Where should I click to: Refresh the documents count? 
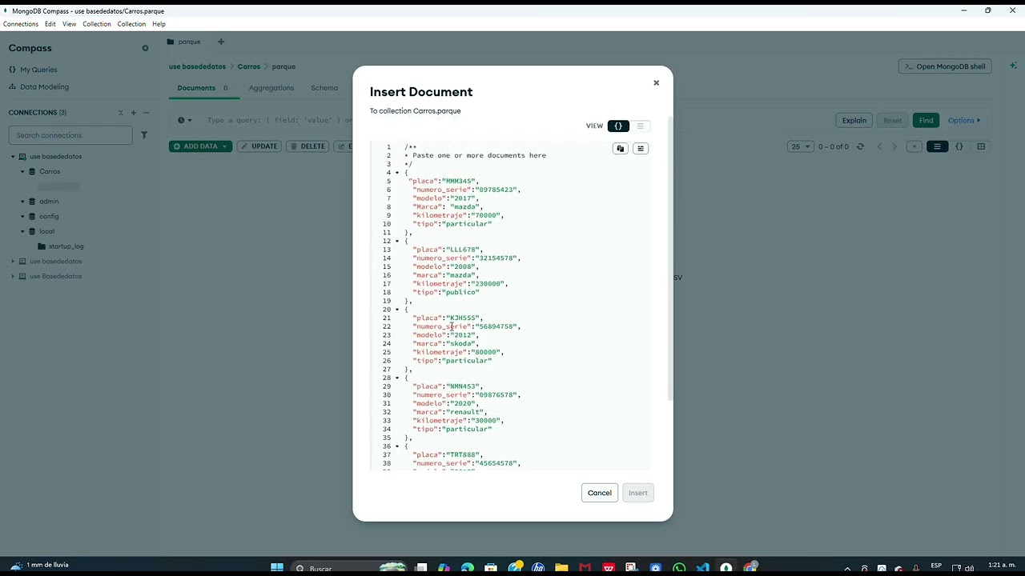(x=860, y=146)
